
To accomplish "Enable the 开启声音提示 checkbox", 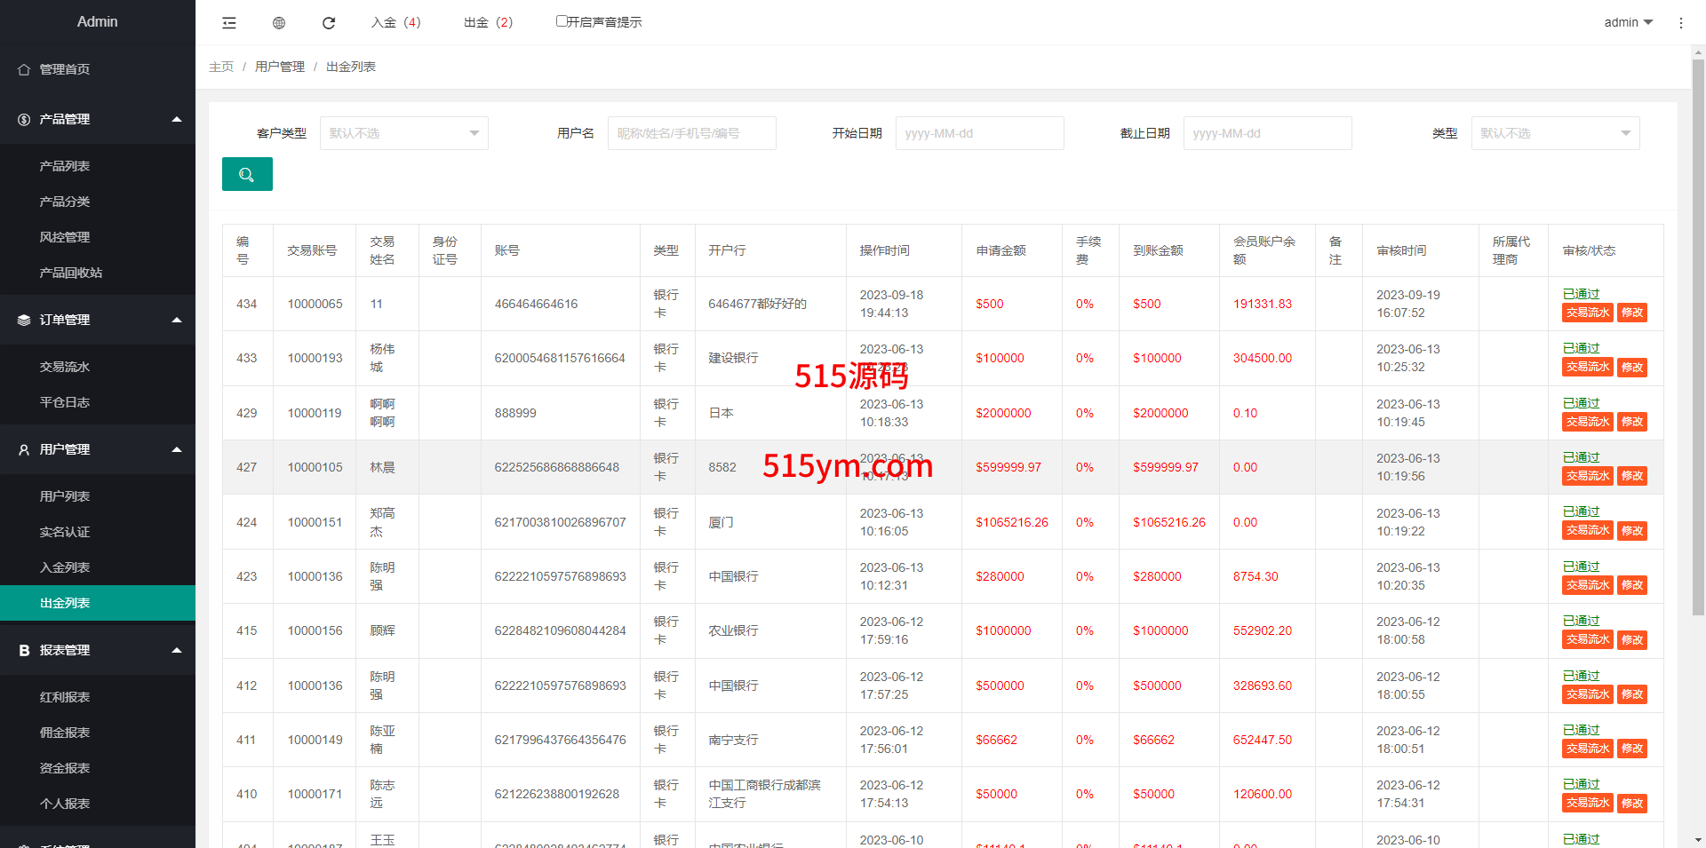I will [562, 21].
